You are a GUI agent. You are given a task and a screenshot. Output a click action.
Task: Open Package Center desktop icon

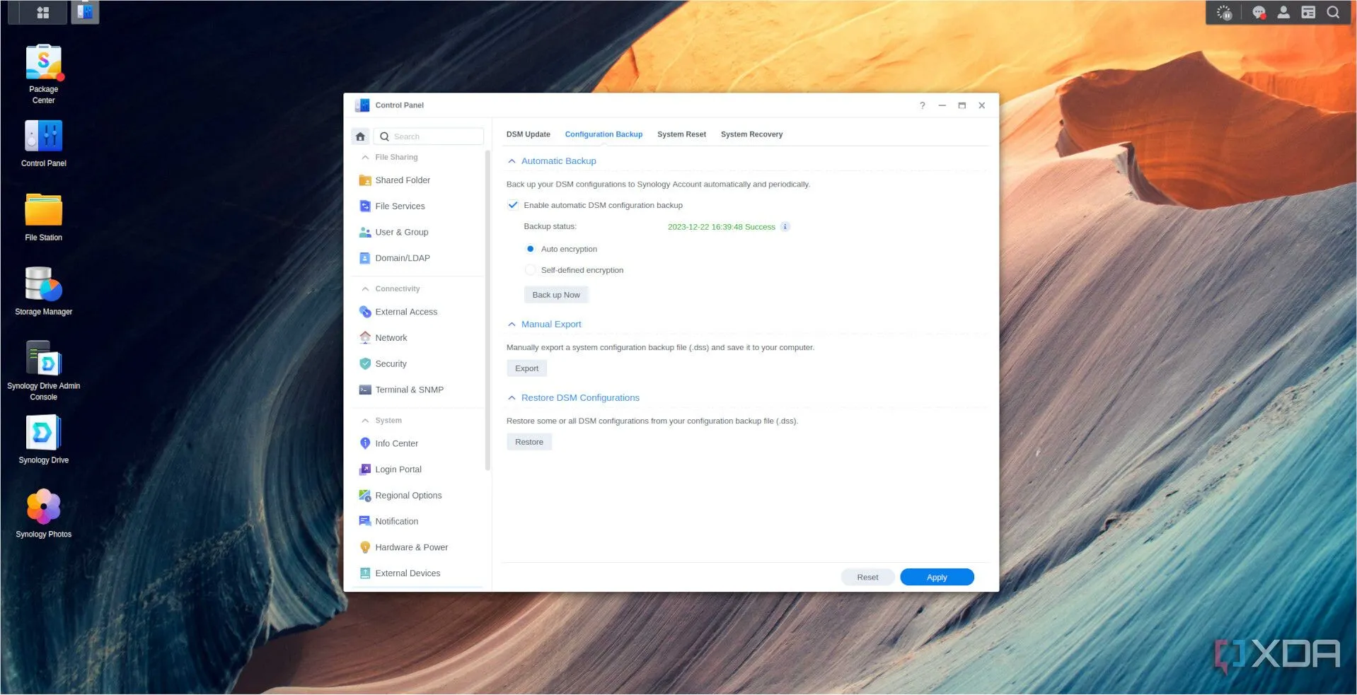tap(44, 74)
